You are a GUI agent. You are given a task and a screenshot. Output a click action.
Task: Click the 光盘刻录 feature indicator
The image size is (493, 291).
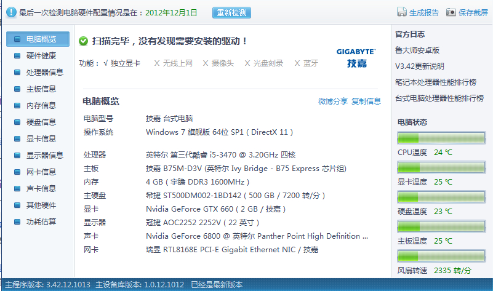point(264,63)
